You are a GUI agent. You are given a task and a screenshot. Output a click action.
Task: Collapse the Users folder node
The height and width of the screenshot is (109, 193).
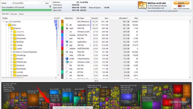[x=6, y=25]
